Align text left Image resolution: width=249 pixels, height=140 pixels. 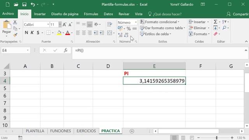[78, 33]
